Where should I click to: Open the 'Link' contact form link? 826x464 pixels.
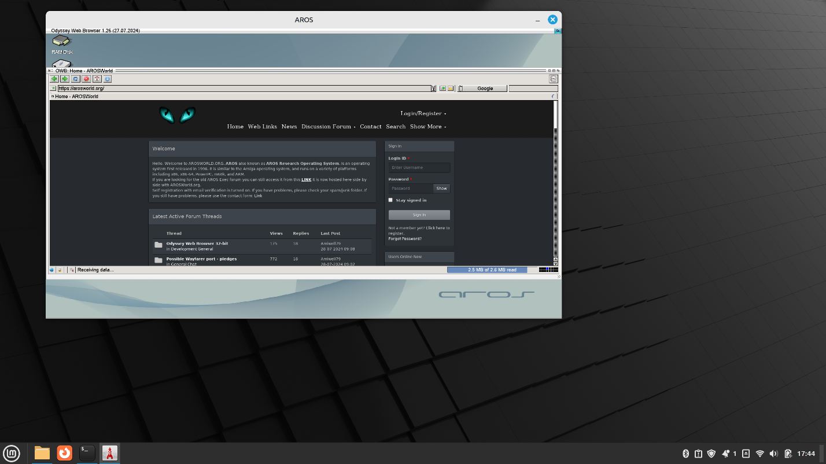point(258,196)
